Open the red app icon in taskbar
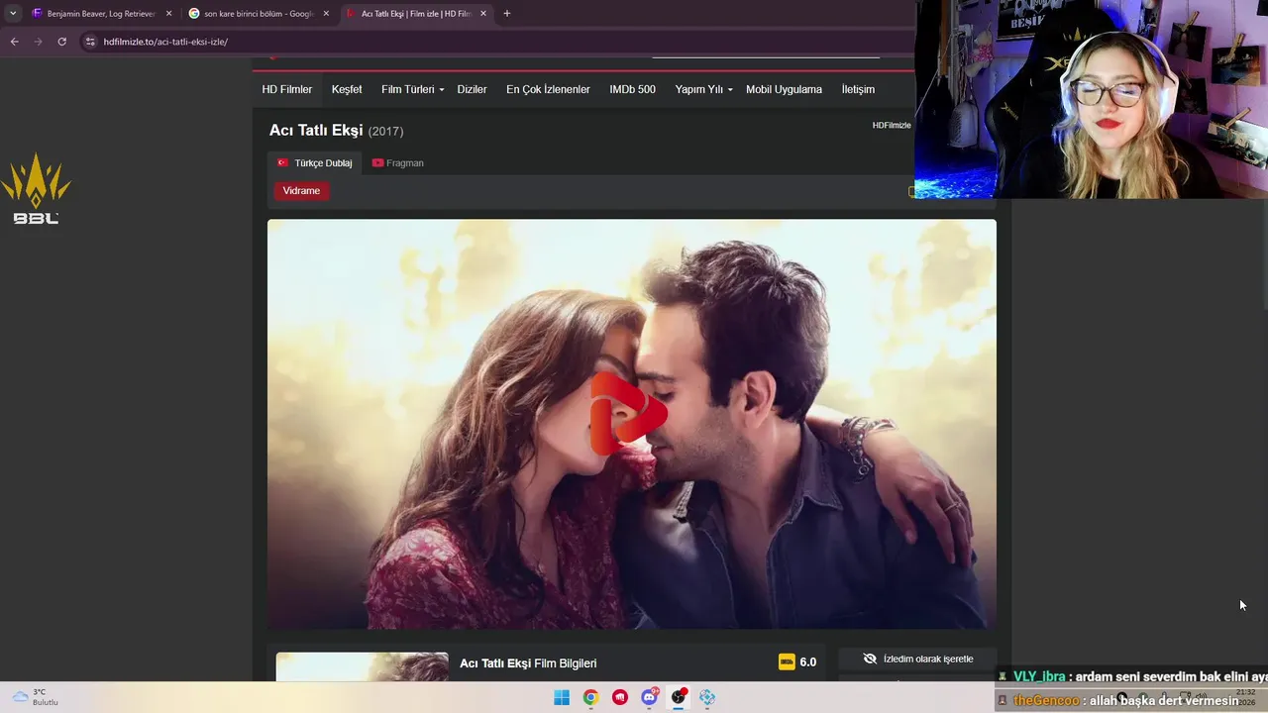Image resolution: width=1268 pixels, height=713 pixels. coord(620,697)
